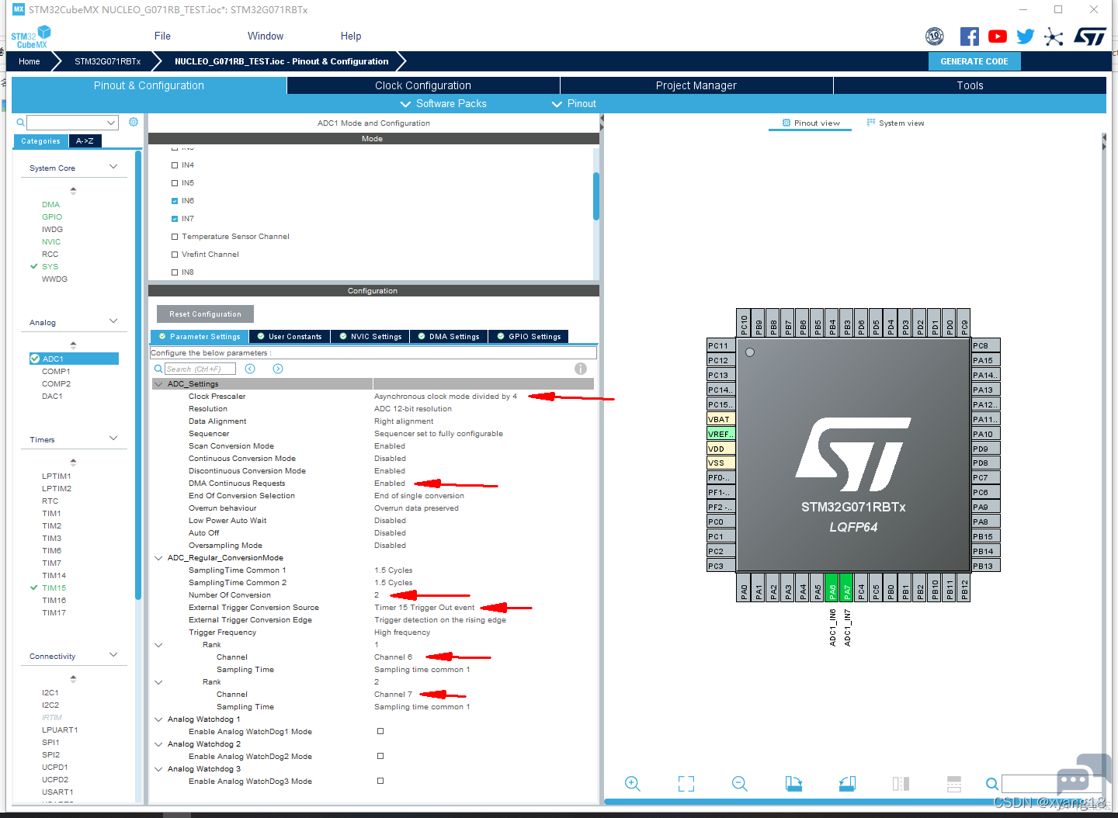Click the magnifier icon in the parameter search
1118x818 pixels.
158,369
